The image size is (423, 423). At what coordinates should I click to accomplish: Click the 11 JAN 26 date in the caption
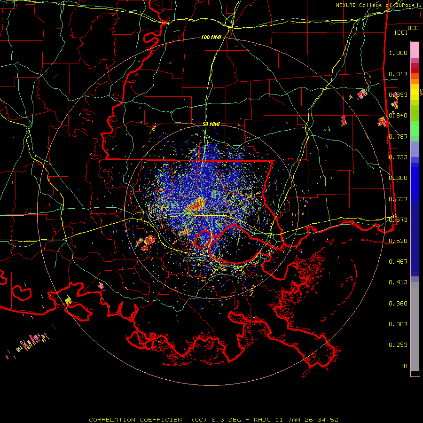coord(294,420)
